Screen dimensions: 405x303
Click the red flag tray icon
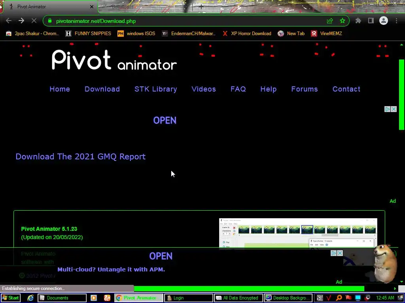pyautogui.click(x=348, y=298)
